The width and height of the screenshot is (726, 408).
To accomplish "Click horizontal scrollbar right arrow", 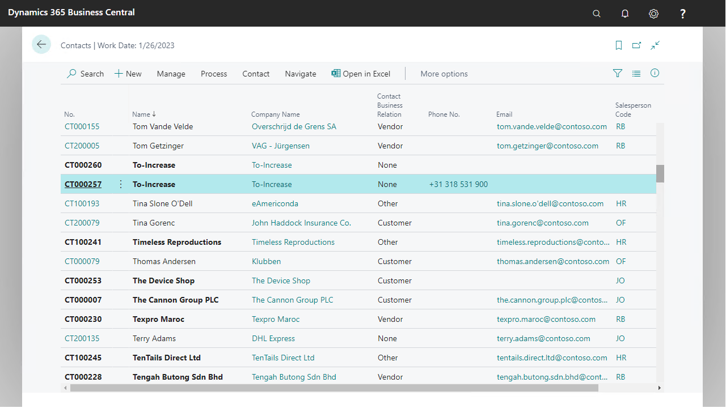I will coord(660,388).
